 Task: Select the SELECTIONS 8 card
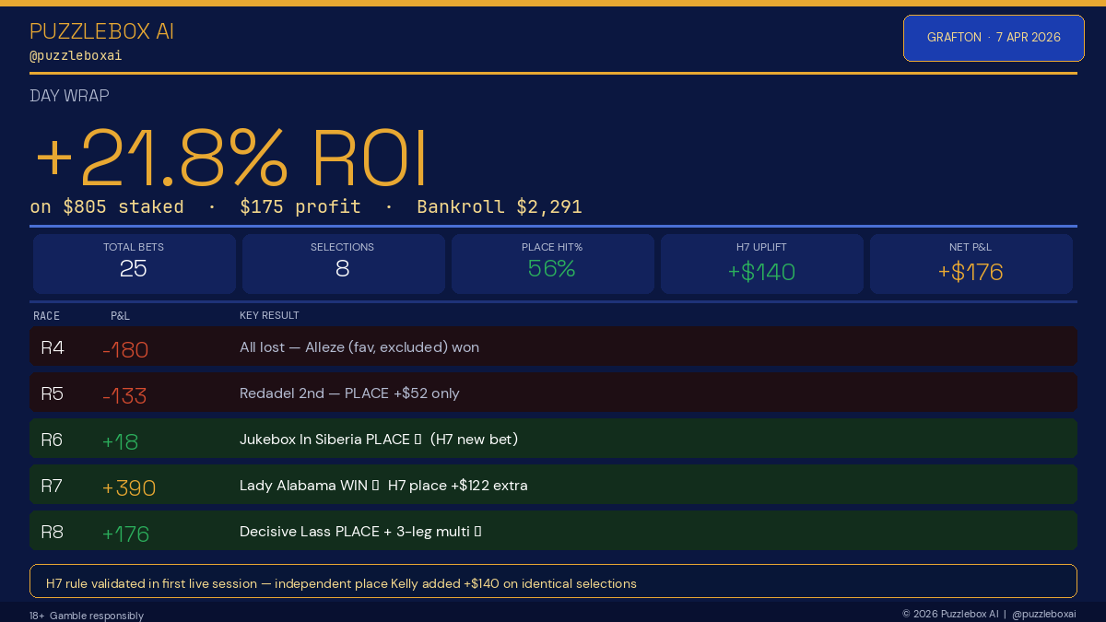pyautogui.click(x=343, y=264)
